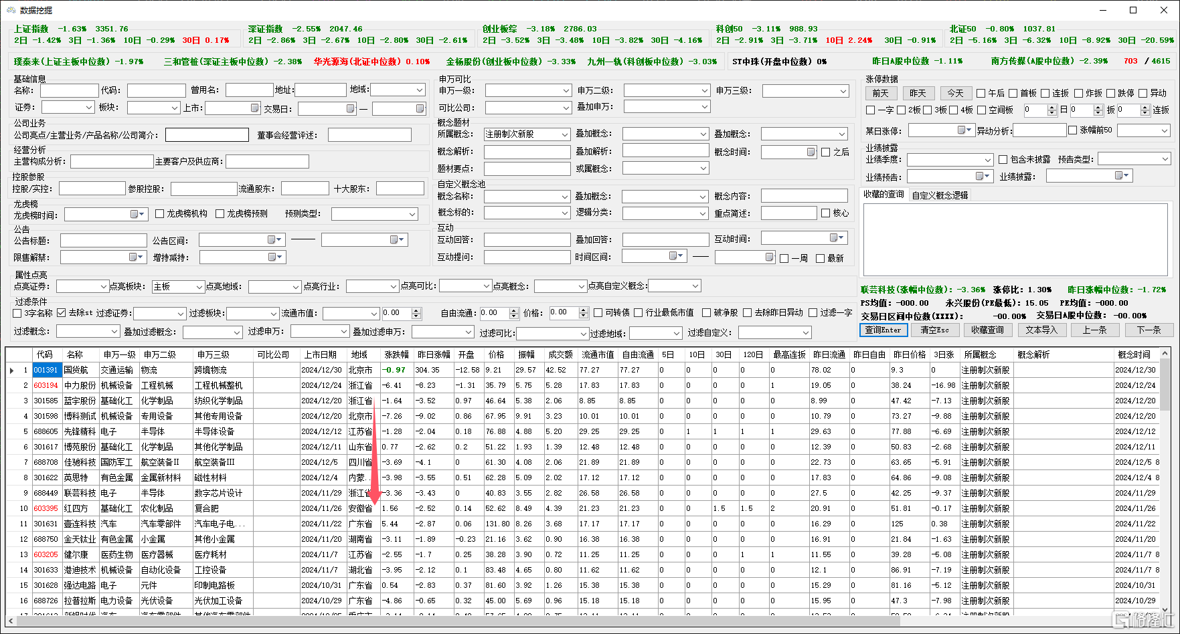Click the 文本导入 button
Viewport: 1180px width, 634px height.
[x=1041, y=330]
